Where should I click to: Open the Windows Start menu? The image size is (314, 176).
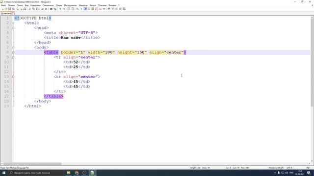point(4,173)
